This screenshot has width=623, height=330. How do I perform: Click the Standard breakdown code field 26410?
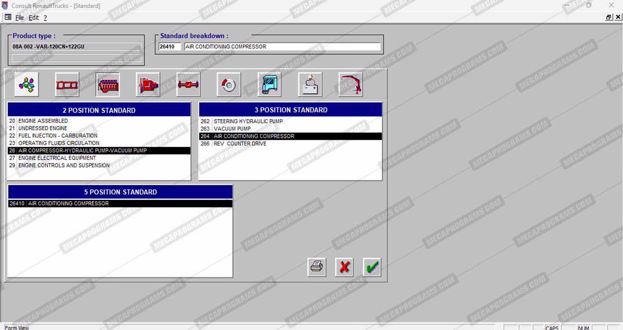point(170,47)
